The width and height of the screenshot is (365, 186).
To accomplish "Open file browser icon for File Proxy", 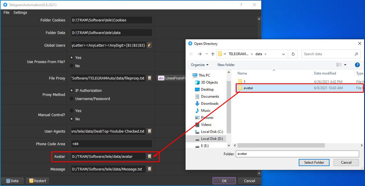I will coord(149,78).
